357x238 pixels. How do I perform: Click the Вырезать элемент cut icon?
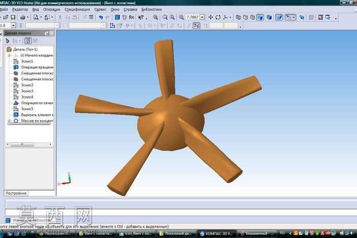pyautogui.click(x=16, y=115)
